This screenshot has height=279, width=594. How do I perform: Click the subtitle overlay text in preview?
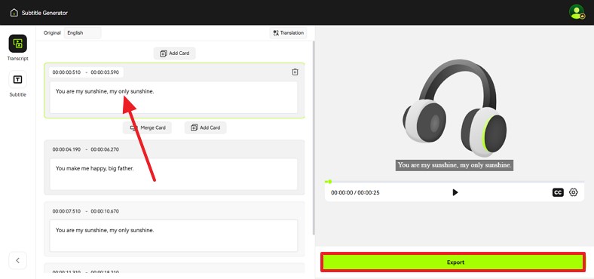click(455, 165)
